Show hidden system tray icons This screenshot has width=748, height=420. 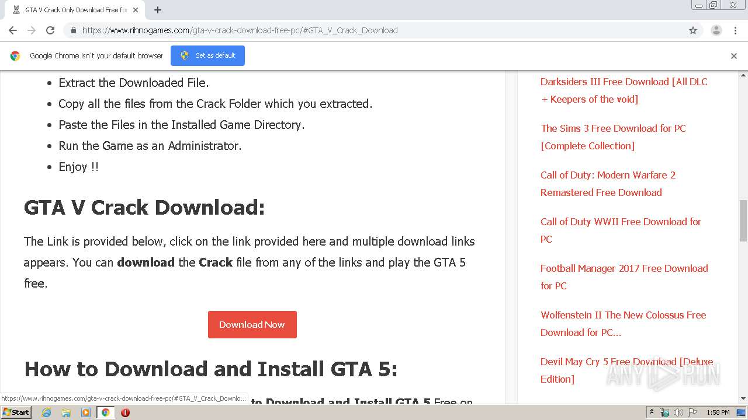(652, 412)
